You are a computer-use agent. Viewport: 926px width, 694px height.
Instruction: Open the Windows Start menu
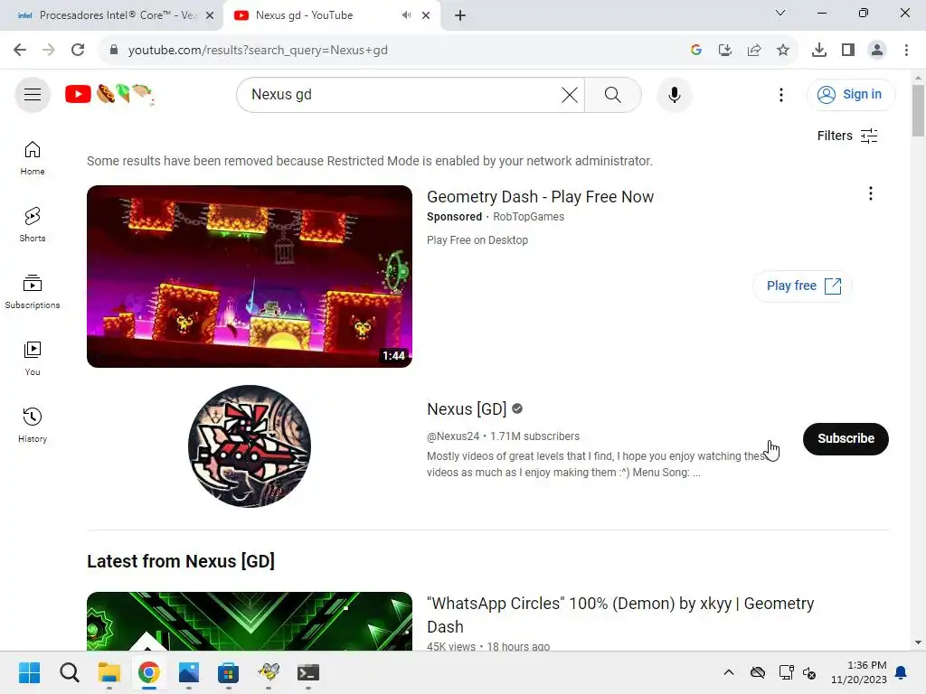pos(30,672)
